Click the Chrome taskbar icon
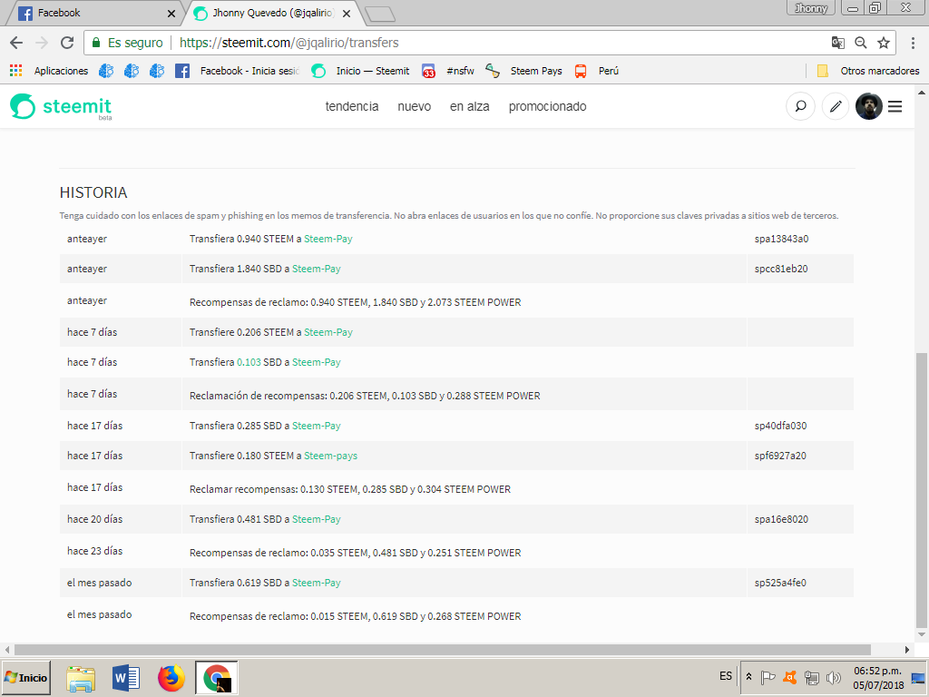Screen dimensions: 929x697 tap(216, 678)
